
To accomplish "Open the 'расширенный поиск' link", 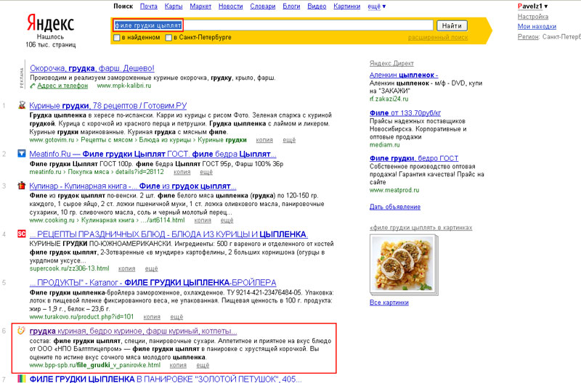I will coord(438,38).
